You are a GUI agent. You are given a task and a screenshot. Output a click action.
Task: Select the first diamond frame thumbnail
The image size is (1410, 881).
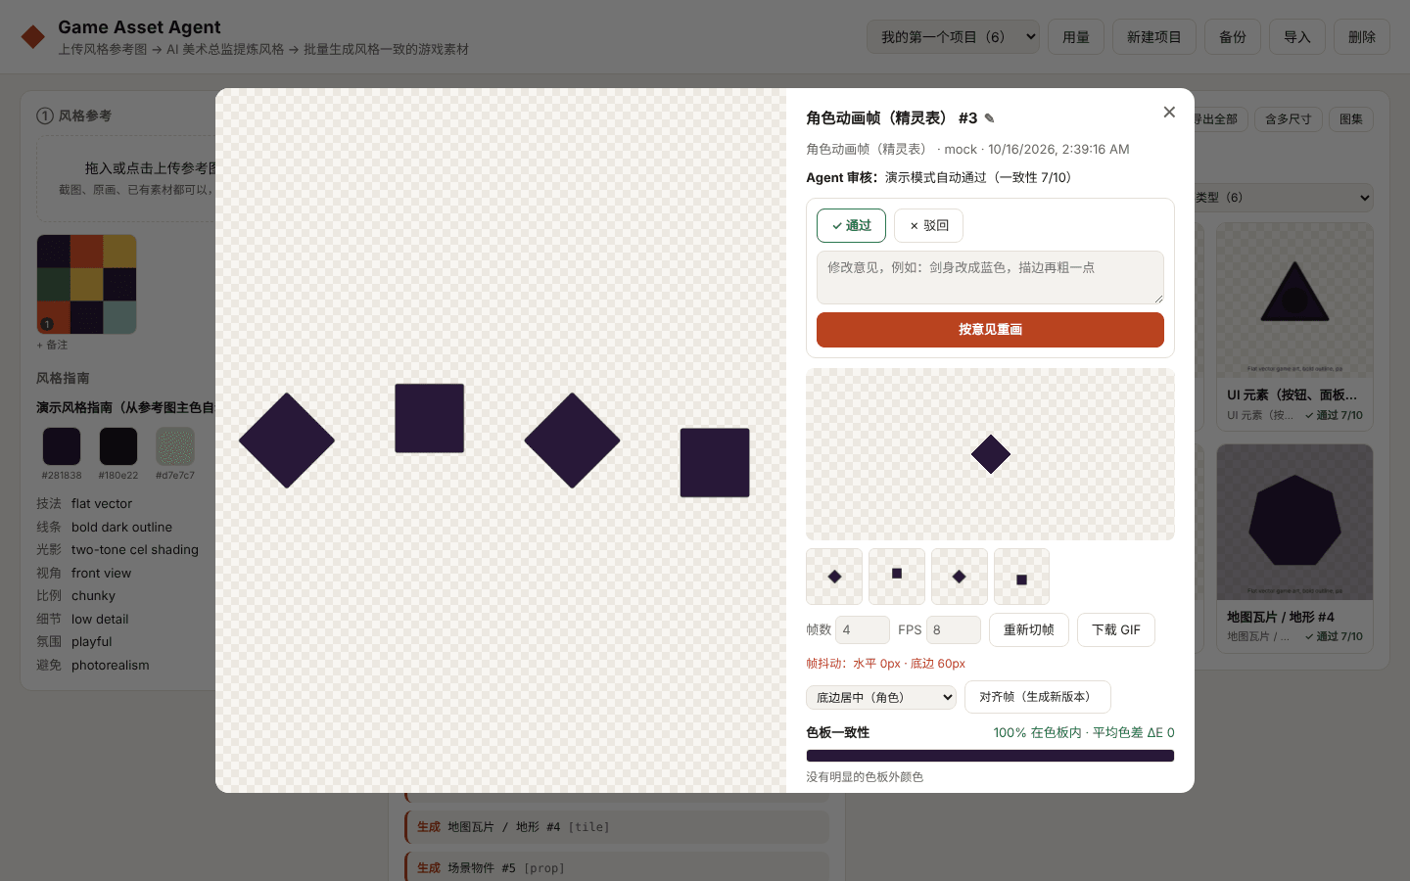834,577
